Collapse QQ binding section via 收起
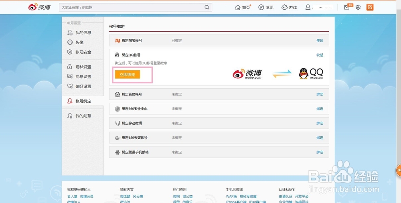The image size is (401, 203). [320, 55]
